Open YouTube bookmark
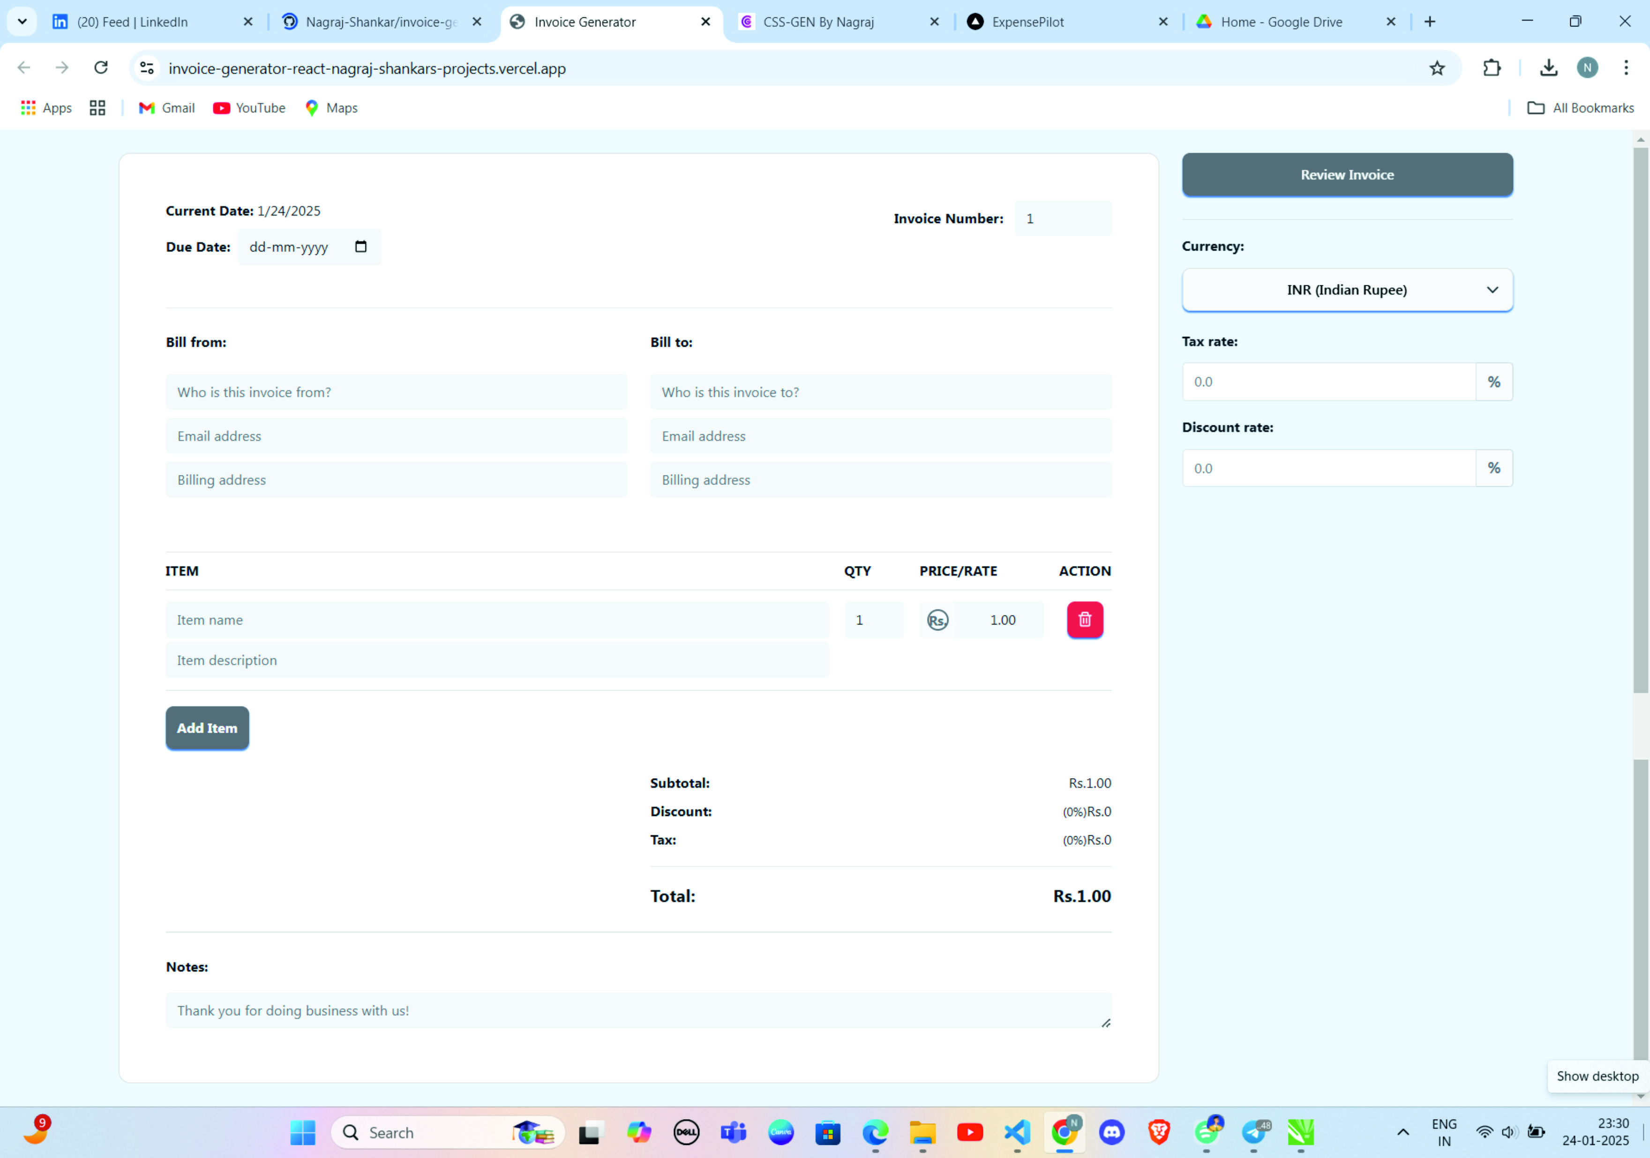Viewport: 1650px width, 1158px height. click(249, 108)
